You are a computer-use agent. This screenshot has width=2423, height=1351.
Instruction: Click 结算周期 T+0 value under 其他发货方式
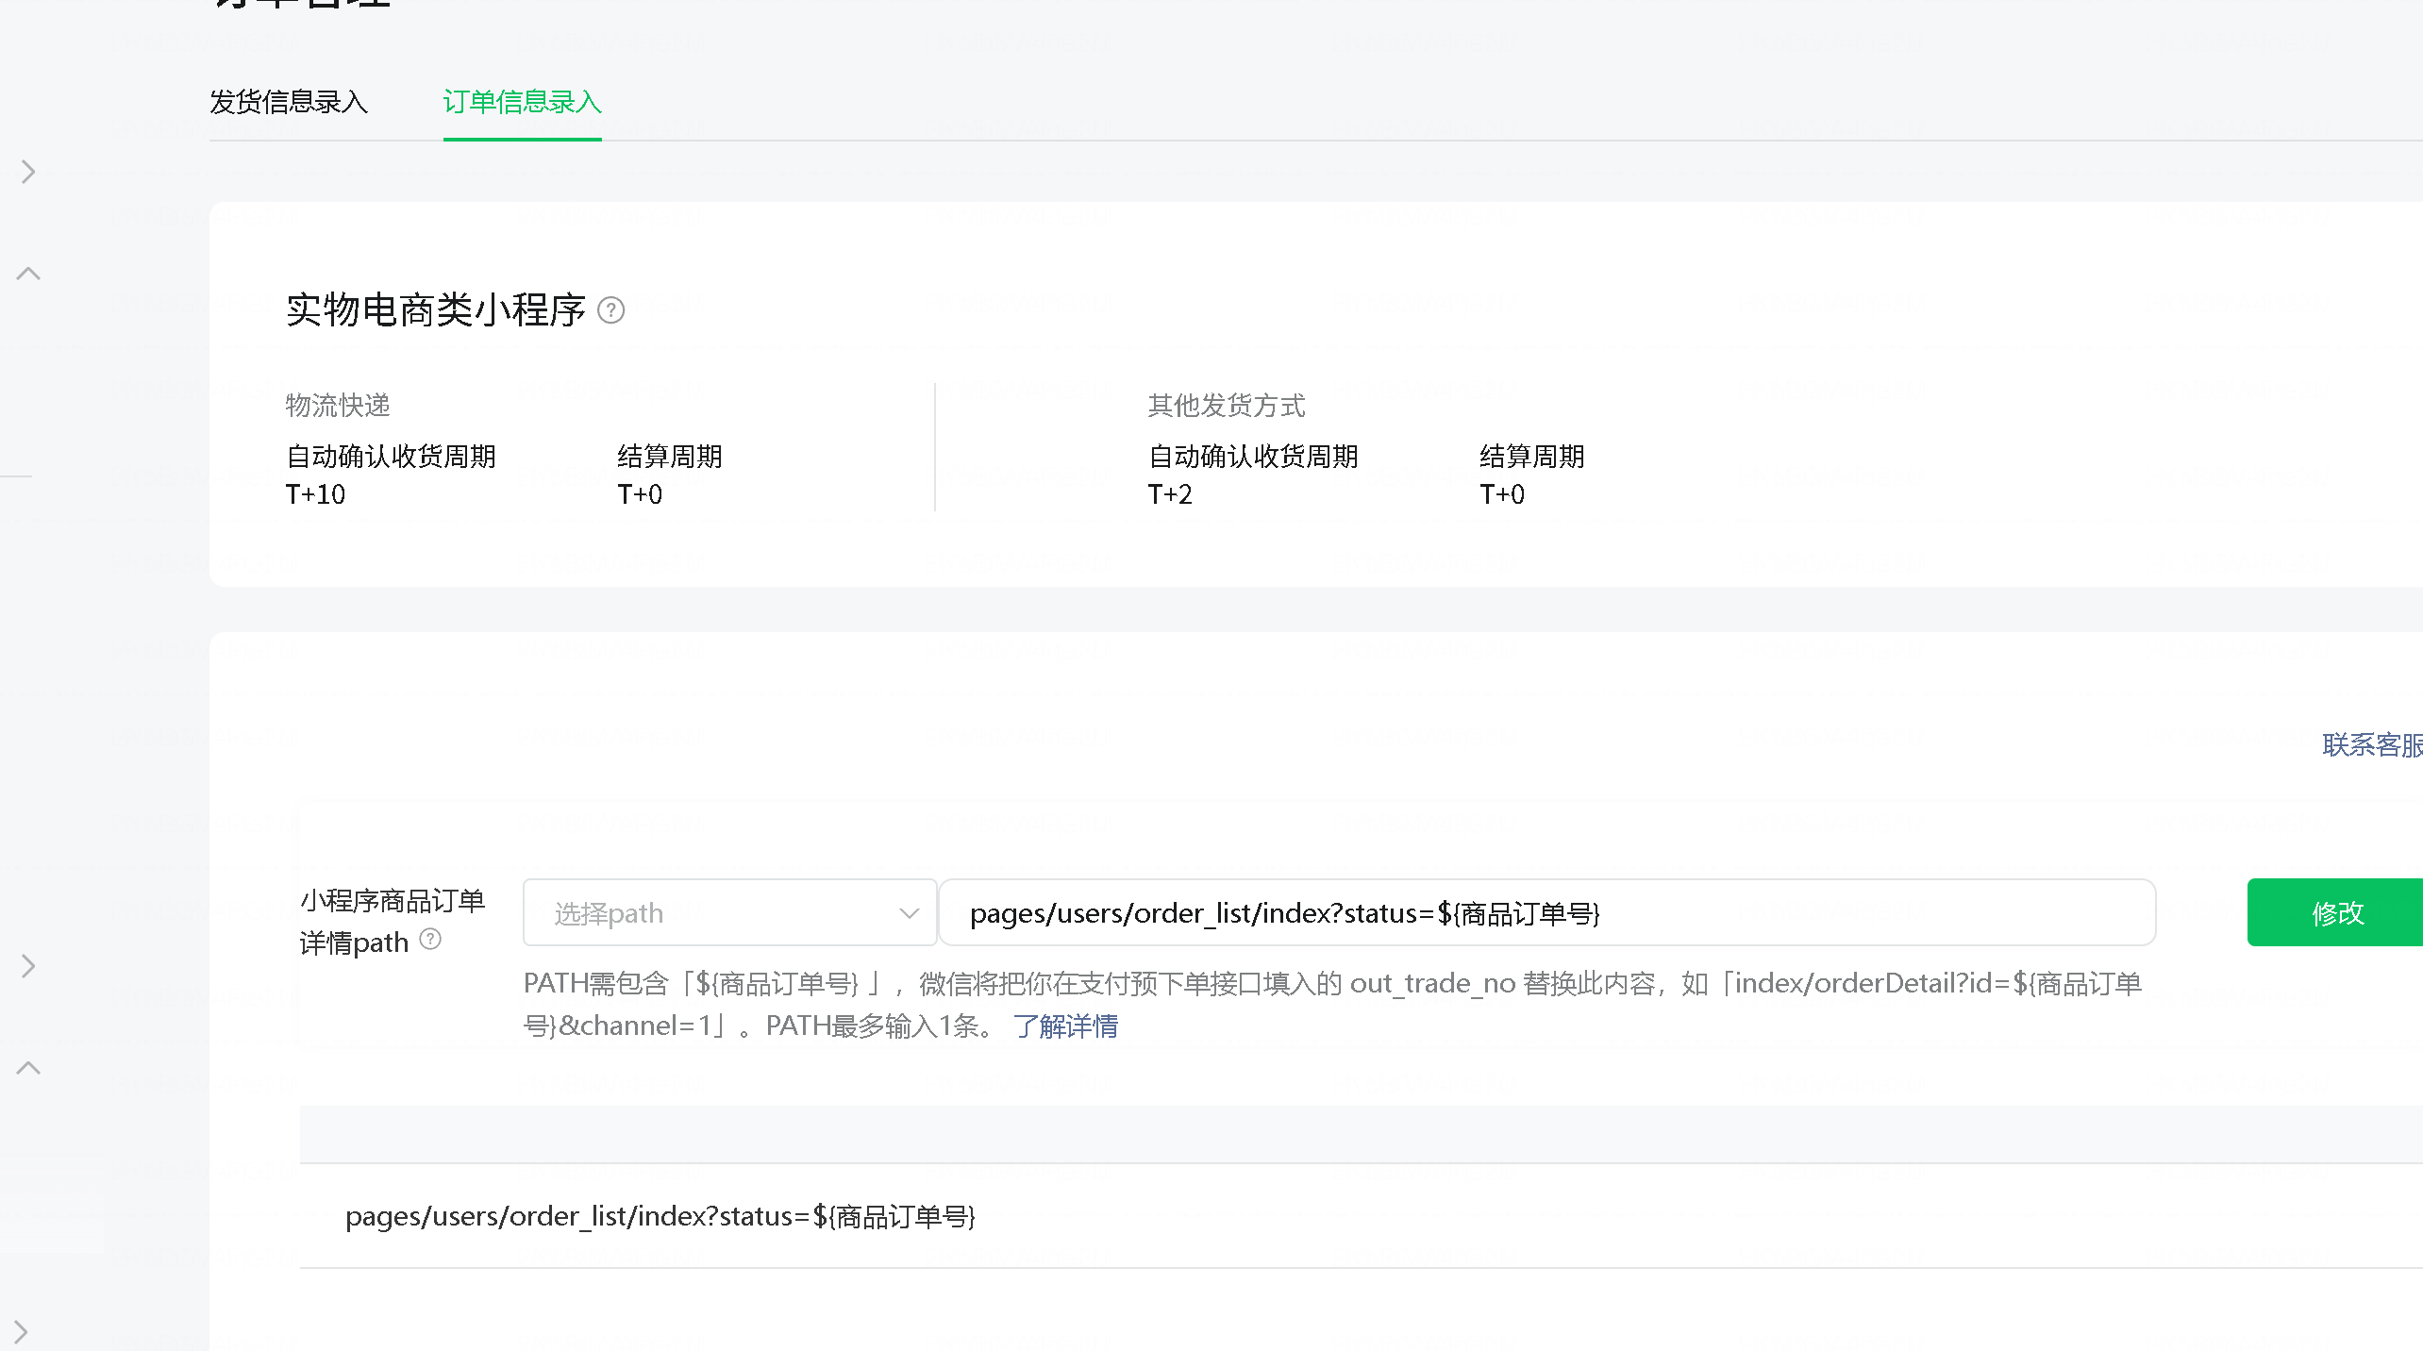[1502, 494]
